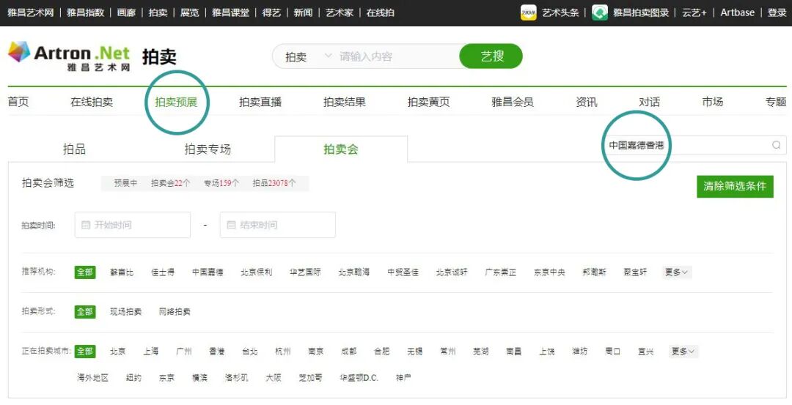The width and height of the screenshot is (792, 405).
Task: Open the 拍卖 category dropdown in the search bar
Action: point(308,56)
